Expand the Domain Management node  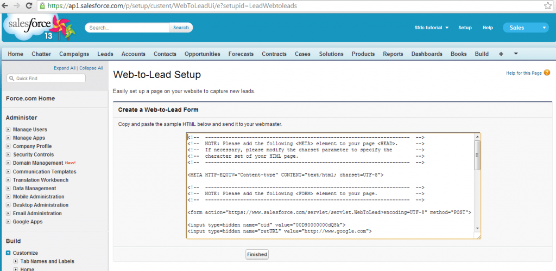[8, 163]
